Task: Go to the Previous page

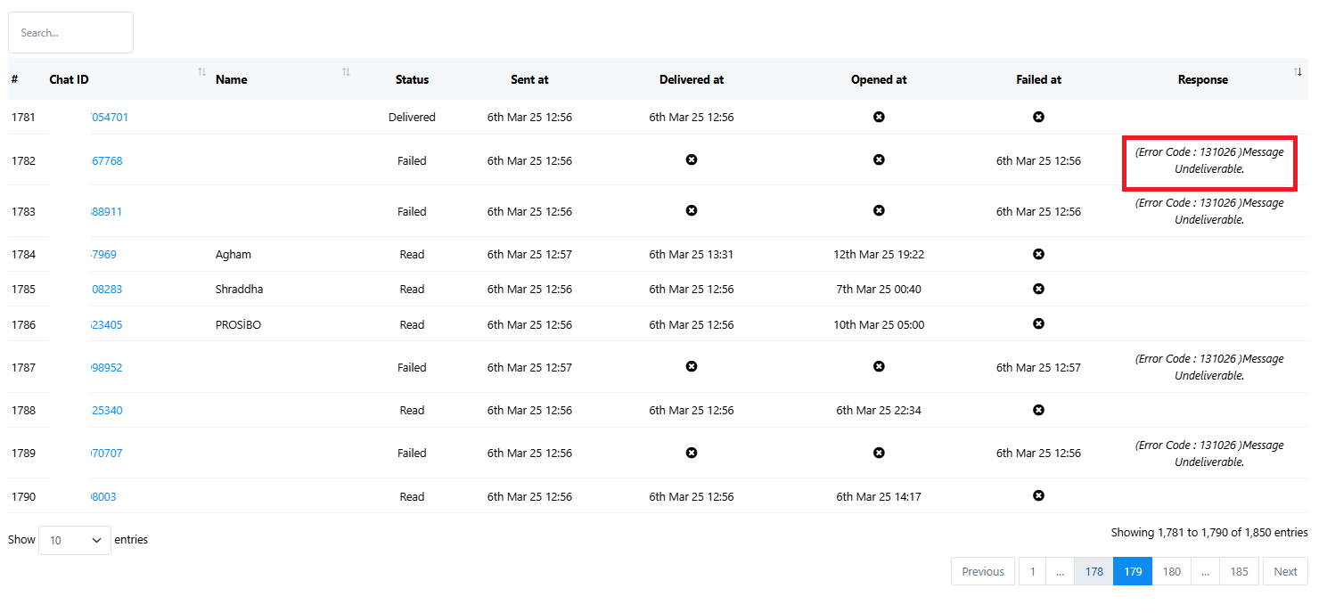Action: click(x=983, y=572)
